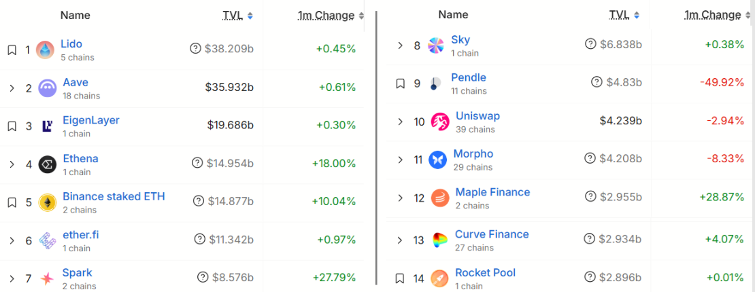Open the Ethena protocol link
Viewport: 755px width, 292px height.
pos(80,158)
